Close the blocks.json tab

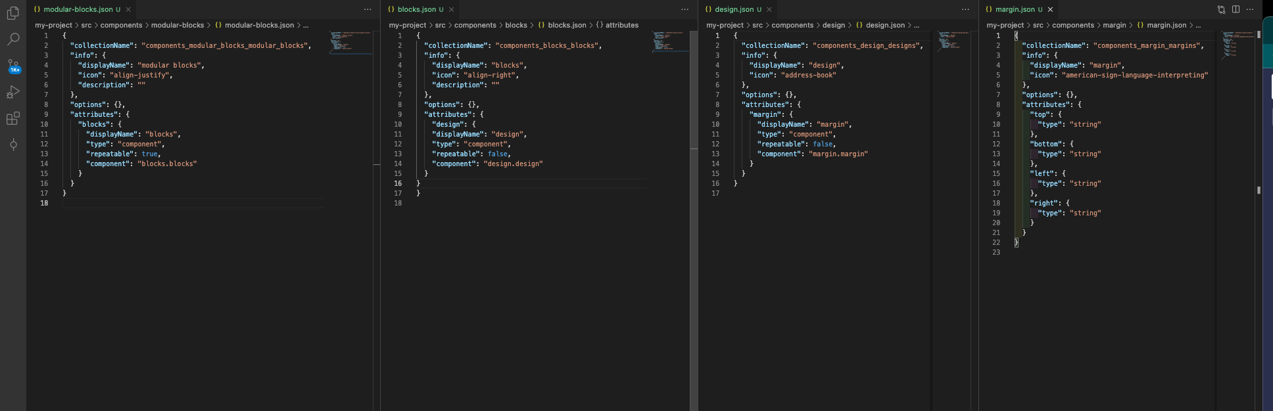point(451,9)
